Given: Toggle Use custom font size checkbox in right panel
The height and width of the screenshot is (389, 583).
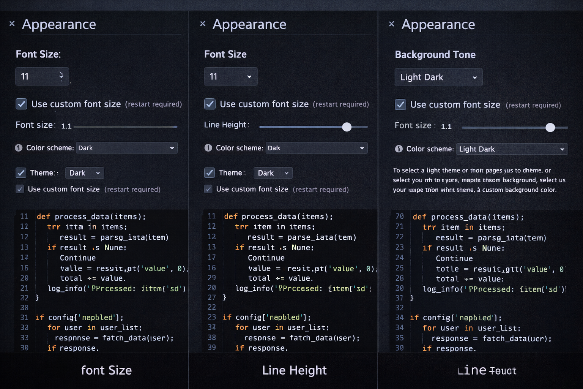Looking at the screenshot, I should tap(400, 104).
